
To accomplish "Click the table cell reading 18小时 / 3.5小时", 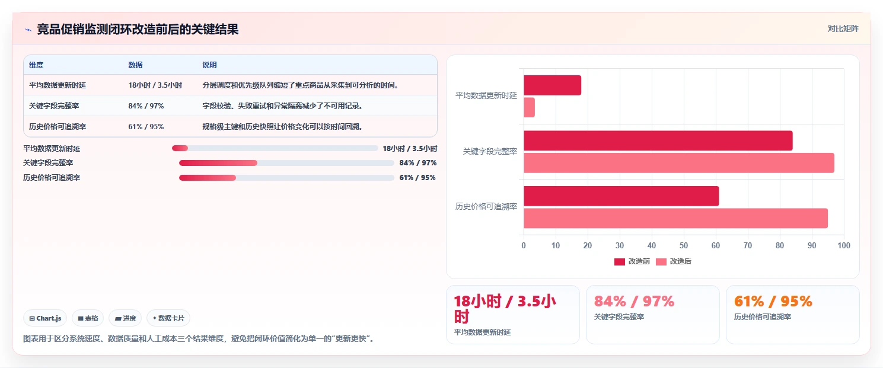I will (155, 85).
